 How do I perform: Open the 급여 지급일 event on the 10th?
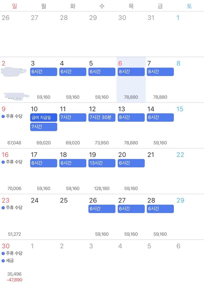(x=43, y=117)
